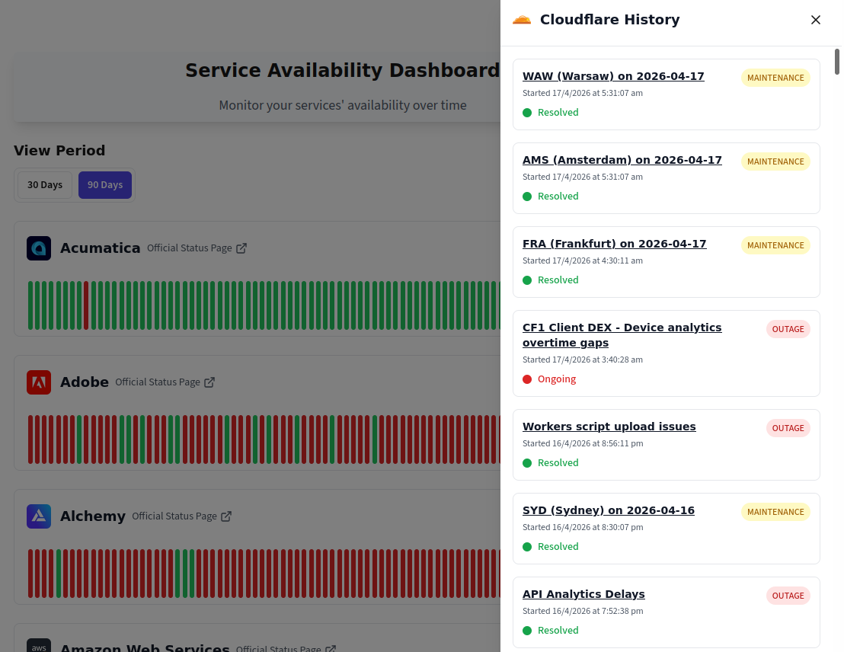Image resolution: width=844 pixels, height=652 pixels.
Task: Click the Alchemy logo icon
Action: tap(39, 516)
